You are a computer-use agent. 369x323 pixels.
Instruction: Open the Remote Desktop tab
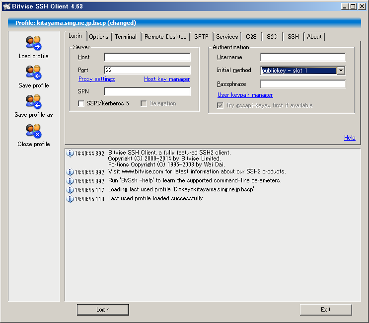pyautogui.click(x=165, y=37)
